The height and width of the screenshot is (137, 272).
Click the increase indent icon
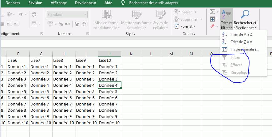16,24
